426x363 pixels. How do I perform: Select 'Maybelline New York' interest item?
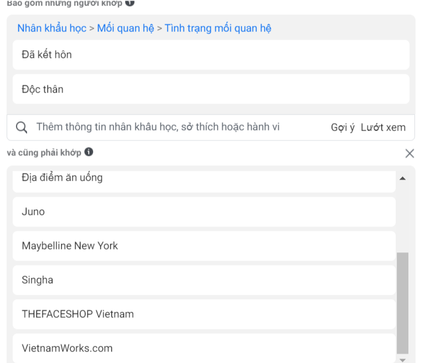(204, 246)
